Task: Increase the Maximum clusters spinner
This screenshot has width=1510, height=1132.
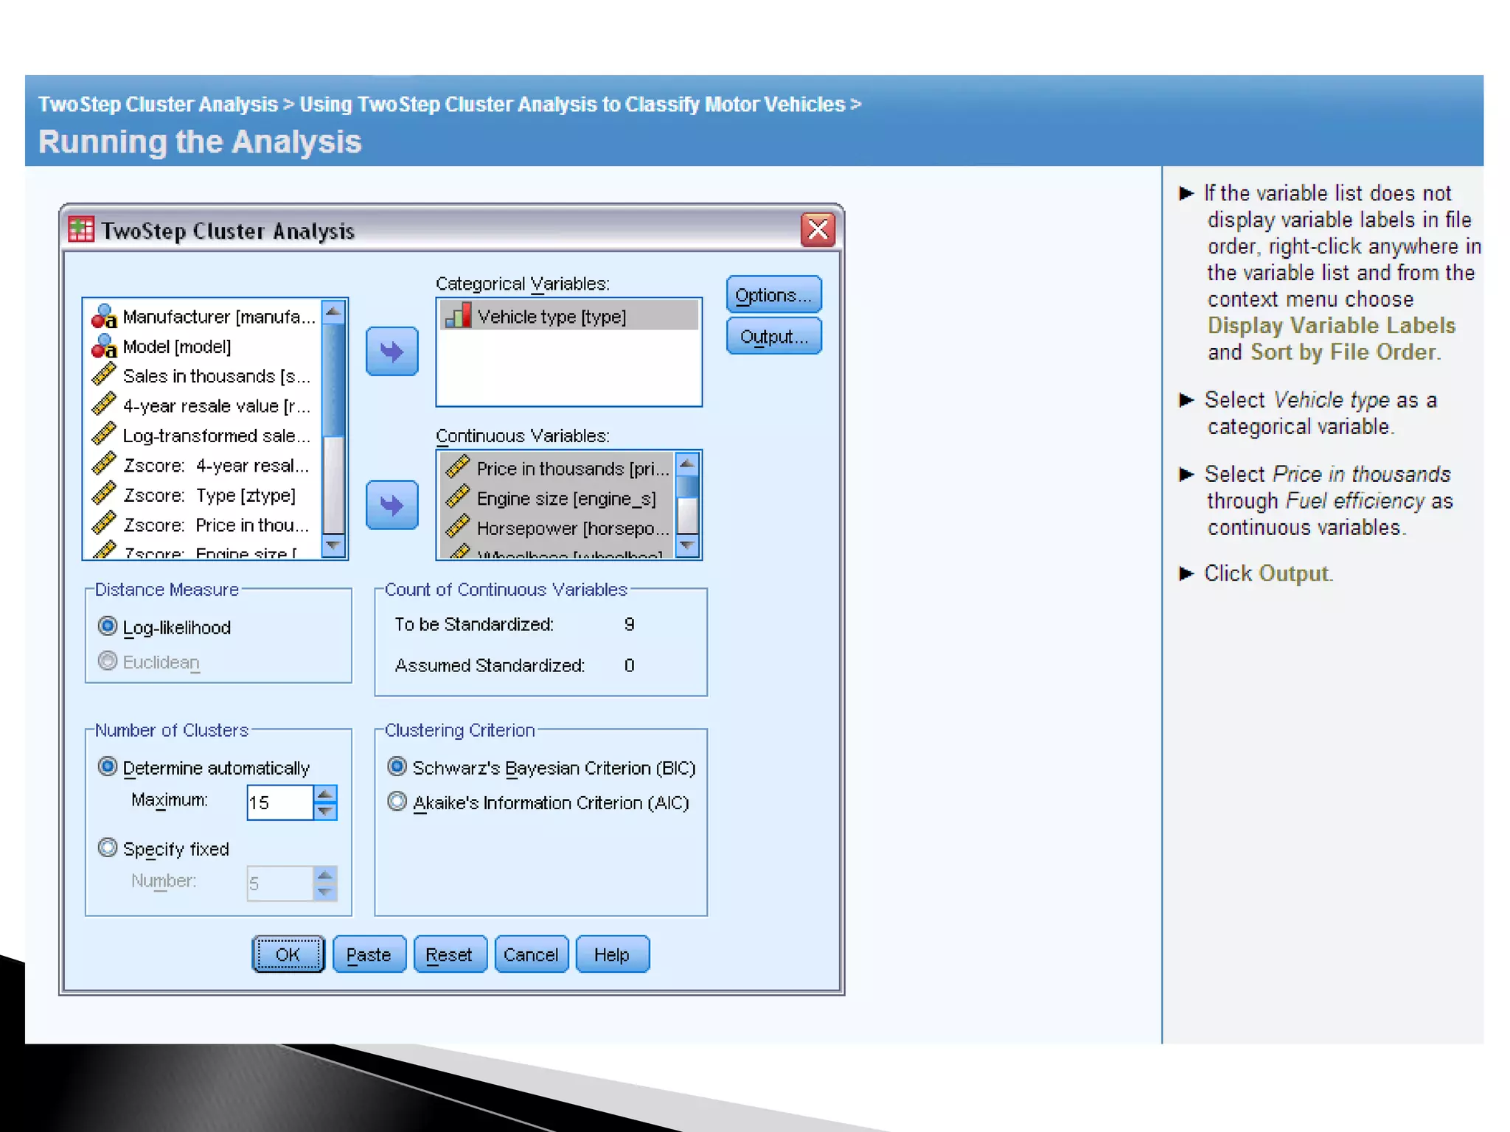Action: pyautogui.click(x=325, y=794)
